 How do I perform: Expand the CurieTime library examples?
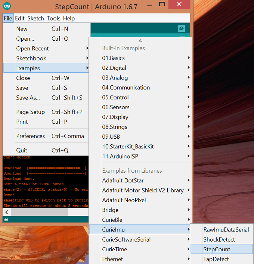[140, 249]
